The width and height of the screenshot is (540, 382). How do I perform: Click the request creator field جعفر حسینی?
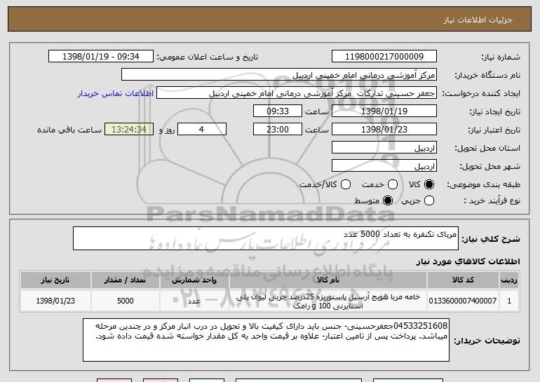click(x=297, y=93)
